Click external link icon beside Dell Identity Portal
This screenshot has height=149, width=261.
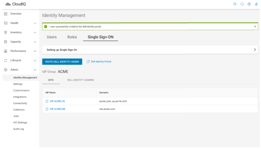coord(88,62)
